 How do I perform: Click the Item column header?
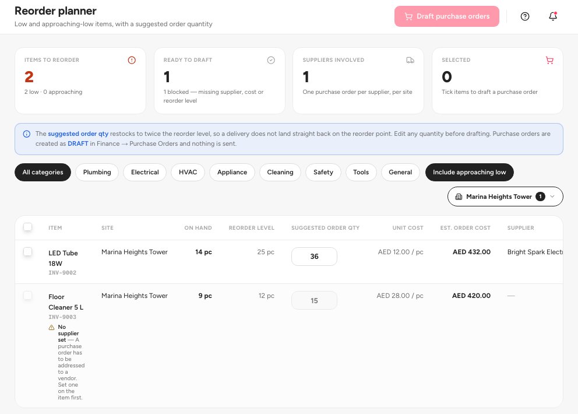55,228
